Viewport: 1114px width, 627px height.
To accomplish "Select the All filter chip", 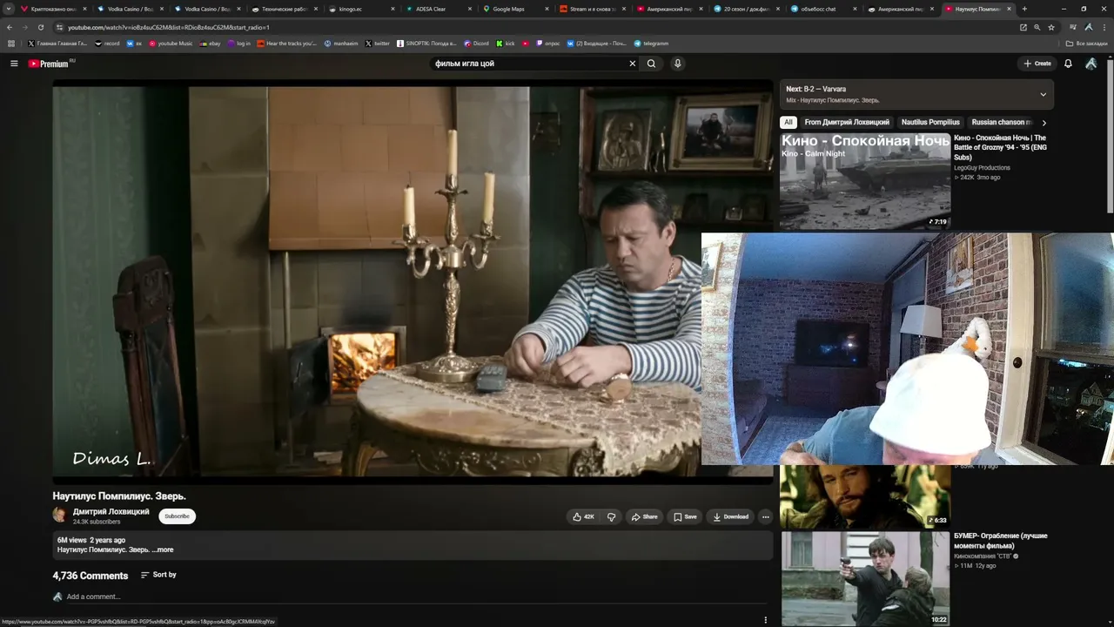I will [788, 123].
